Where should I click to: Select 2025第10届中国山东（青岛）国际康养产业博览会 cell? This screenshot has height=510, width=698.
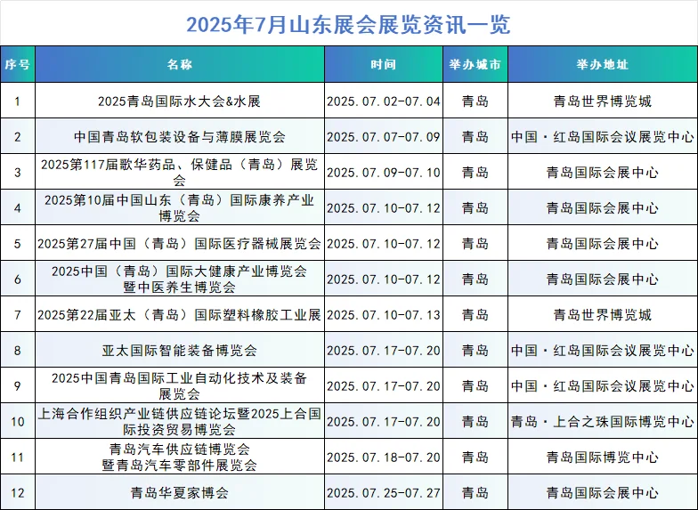(180, 208)
